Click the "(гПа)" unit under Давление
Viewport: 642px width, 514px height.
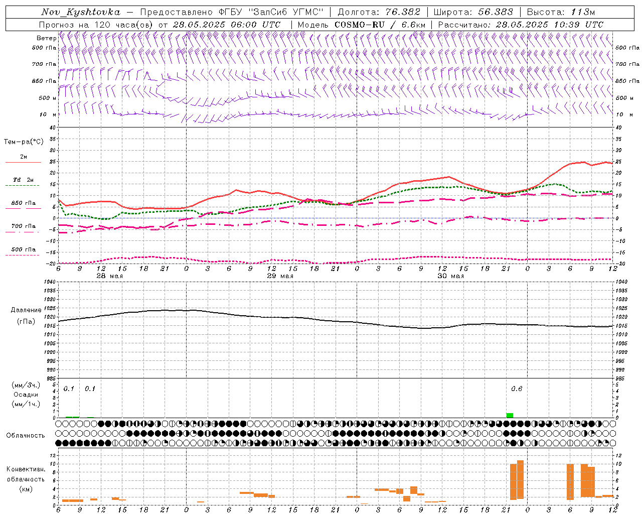click(26, 321)
